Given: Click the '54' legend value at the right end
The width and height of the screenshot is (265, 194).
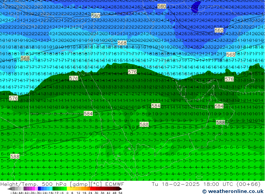Looking at the screenshot, I should [120, 193].
